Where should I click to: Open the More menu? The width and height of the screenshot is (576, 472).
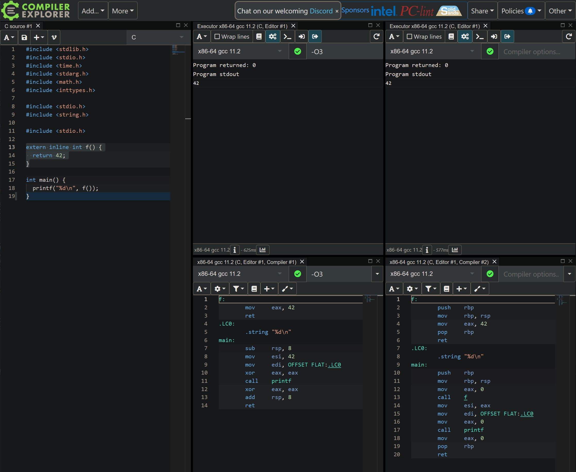123,11
